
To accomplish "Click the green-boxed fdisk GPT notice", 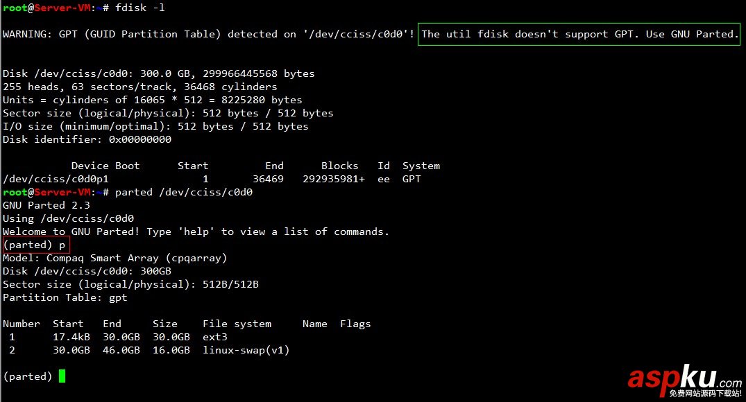I will tap(579, 34).
